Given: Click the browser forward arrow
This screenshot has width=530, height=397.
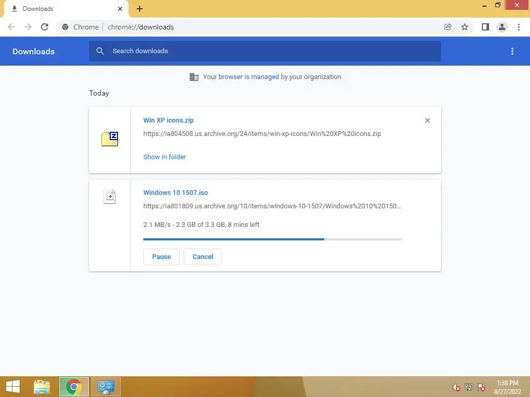Looking at the screenshot, I should [x=28, y=27].
